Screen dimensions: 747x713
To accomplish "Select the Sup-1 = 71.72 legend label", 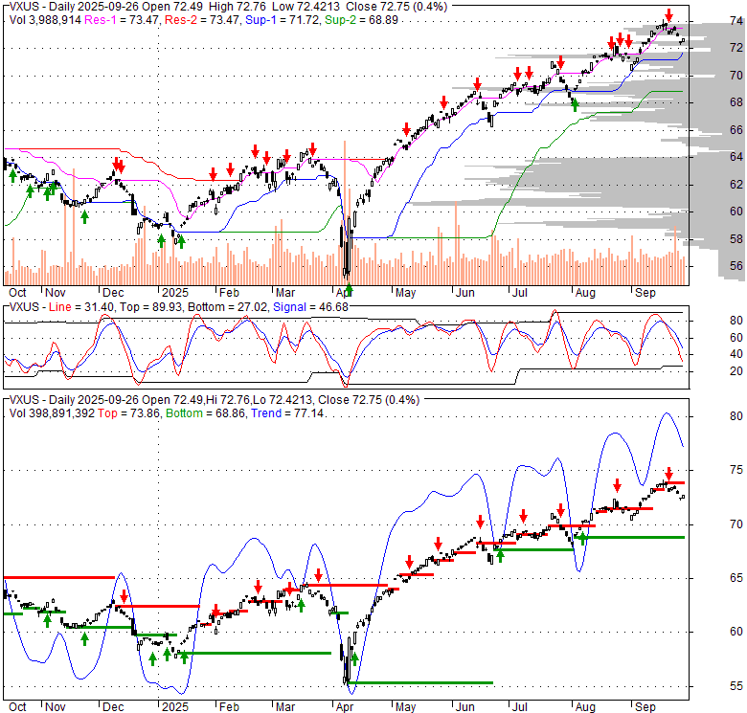I will pos(282,20).
